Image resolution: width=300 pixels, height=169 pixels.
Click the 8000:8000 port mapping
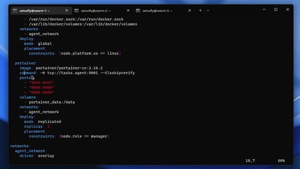(42, 92)
